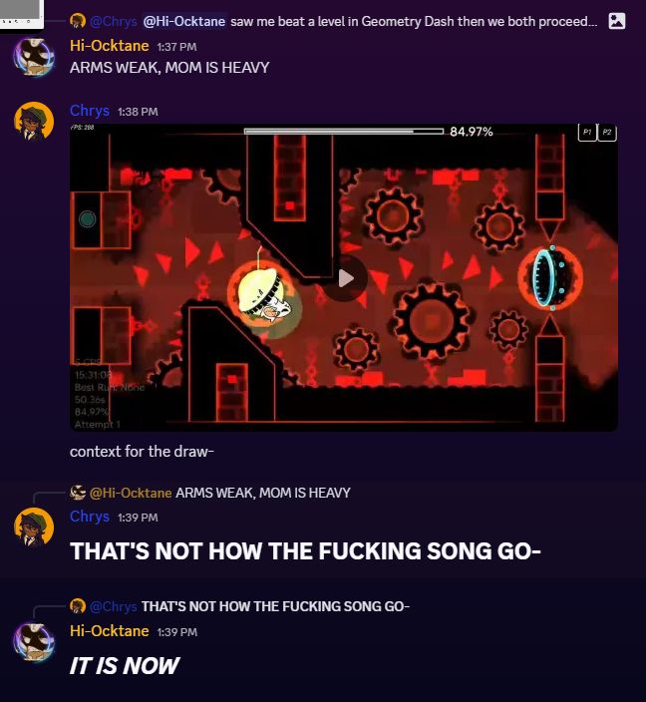Click the P1 button in the video
Viewport: 646px width, 702px height.
(x=587, y=132)
